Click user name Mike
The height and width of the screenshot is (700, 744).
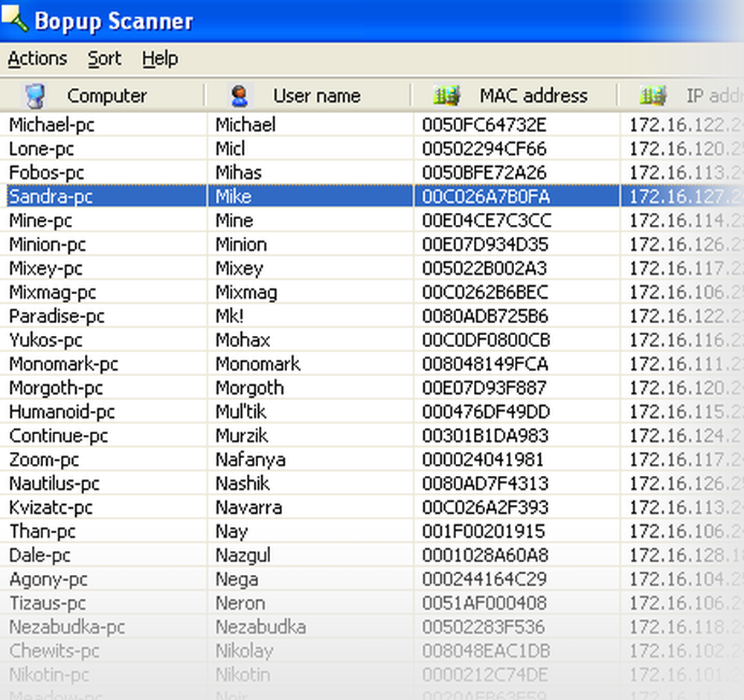click(x=234, y=197)
